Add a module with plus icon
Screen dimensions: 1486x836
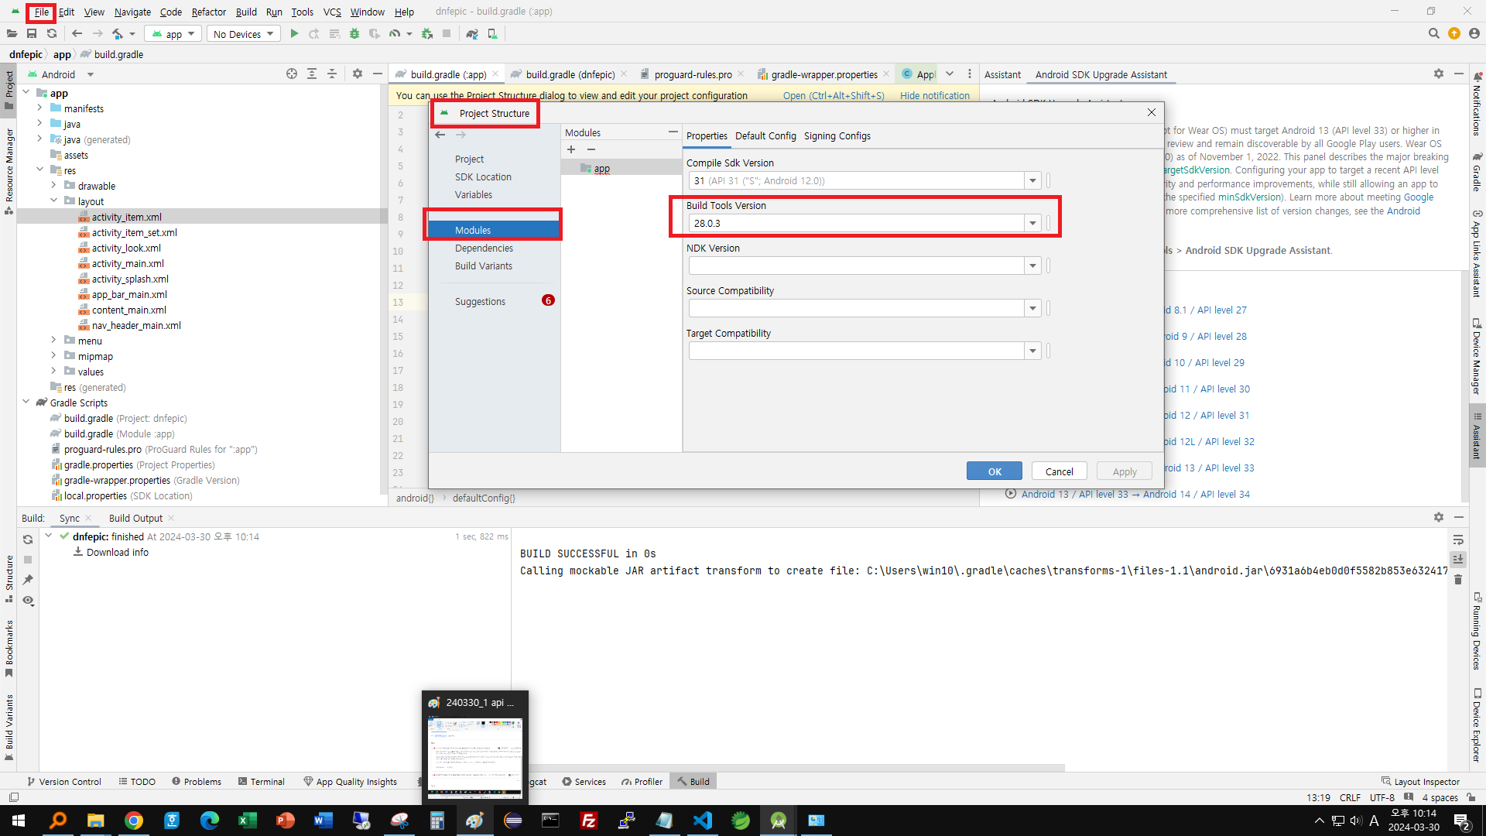tap(571, 149)
